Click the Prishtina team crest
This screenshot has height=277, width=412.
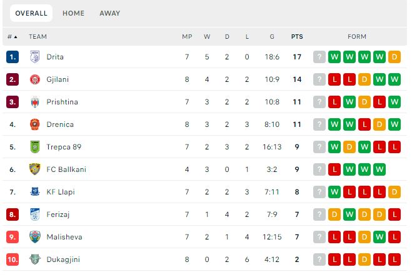point(34,102)
